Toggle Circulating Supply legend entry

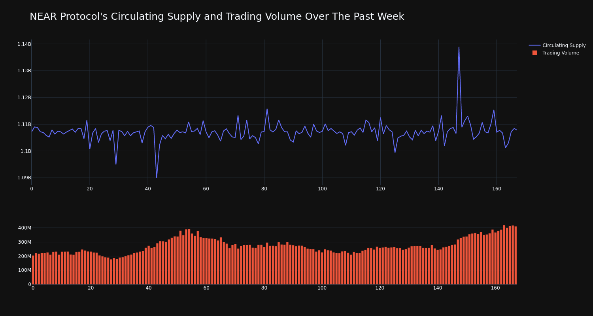coord(557,45)
